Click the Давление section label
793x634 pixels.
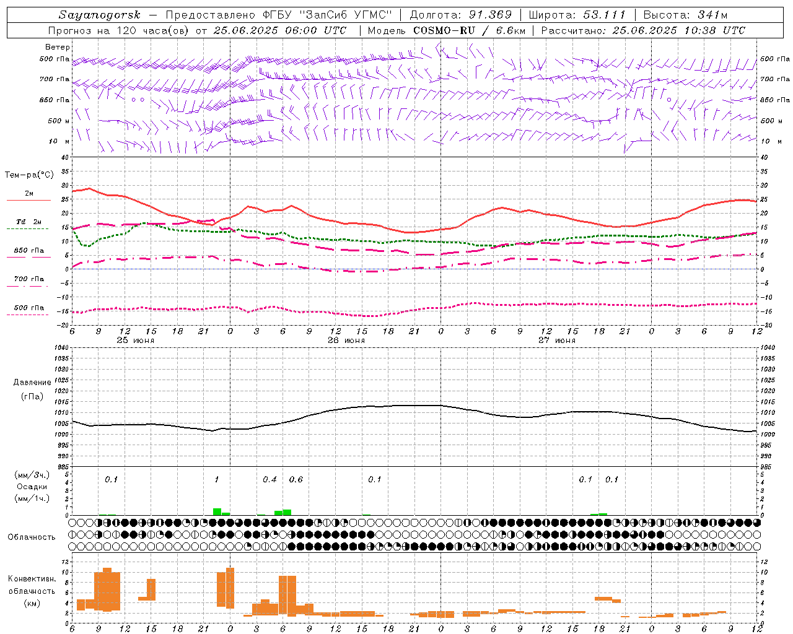click(x=32, y=383)
